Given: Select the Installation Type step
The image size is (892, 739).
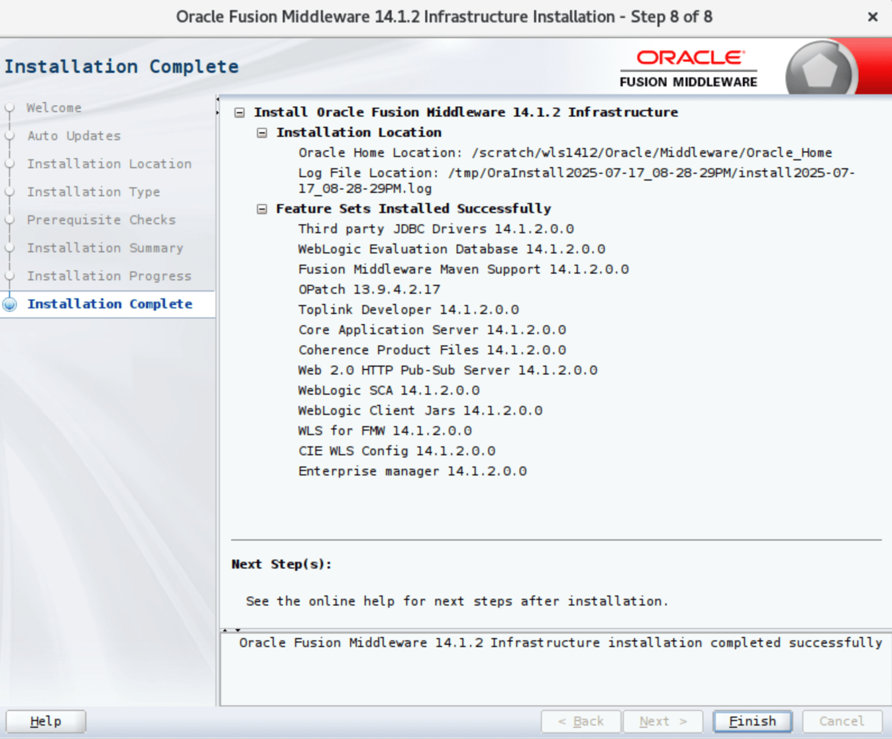Looking at the screenshot, I should (x=93, y=192).
